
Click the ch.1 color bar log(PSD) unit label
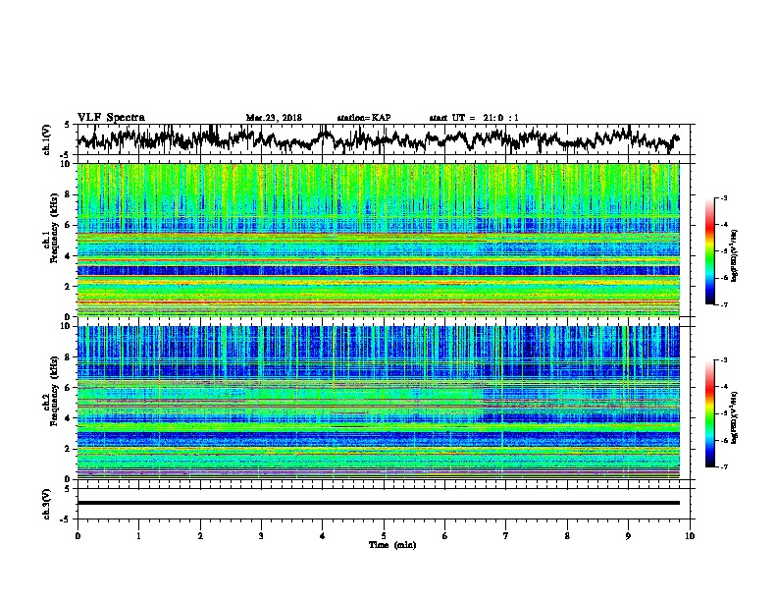[x=735, y=256]
